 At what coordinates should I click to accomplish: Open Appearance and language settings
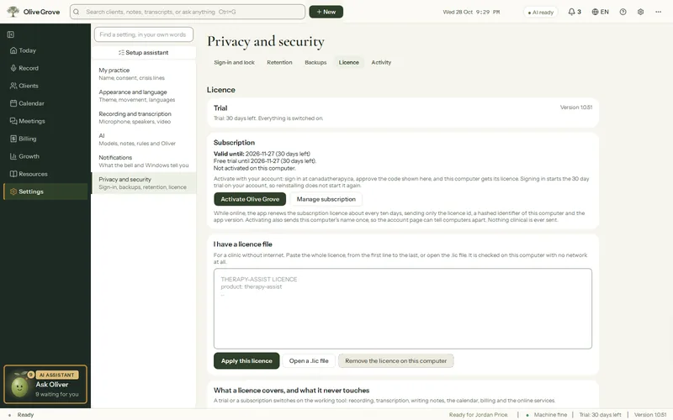[144, 96]
